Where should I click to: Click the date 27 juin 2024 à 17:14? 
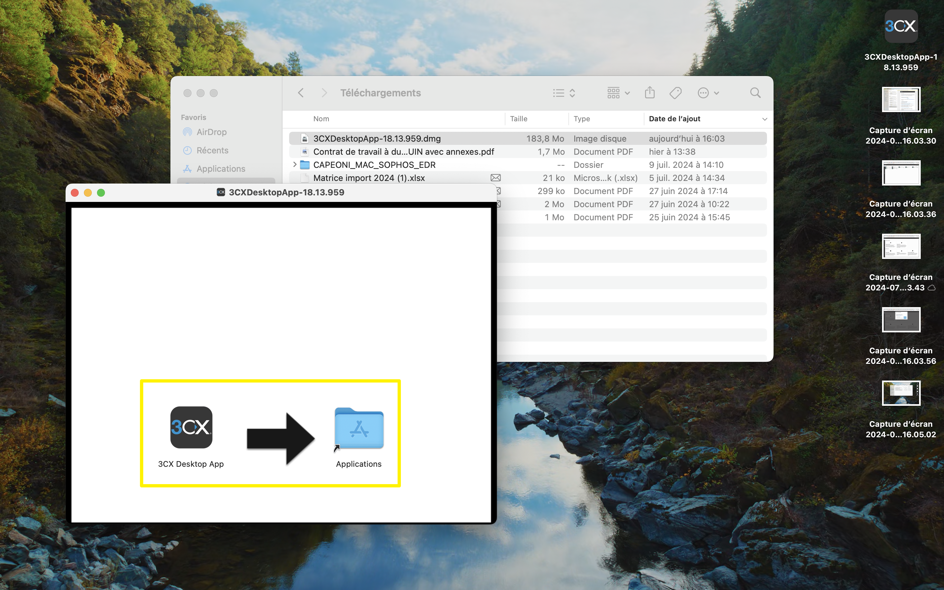coord(688,191)
